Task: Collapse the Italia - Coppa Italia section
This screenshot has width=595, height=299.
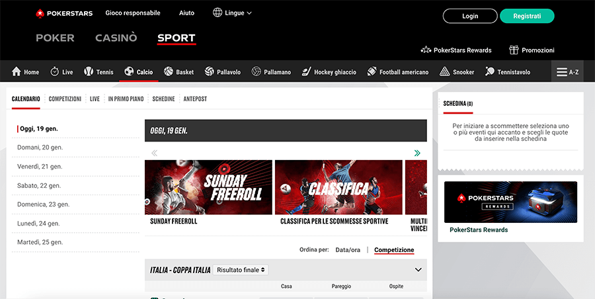Action: tap(418, 270)
